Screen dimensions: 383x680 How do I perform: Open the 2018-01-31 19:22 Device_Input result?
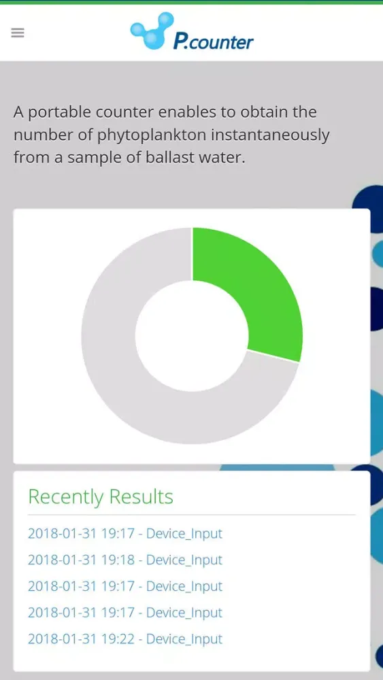click(125, 639)
